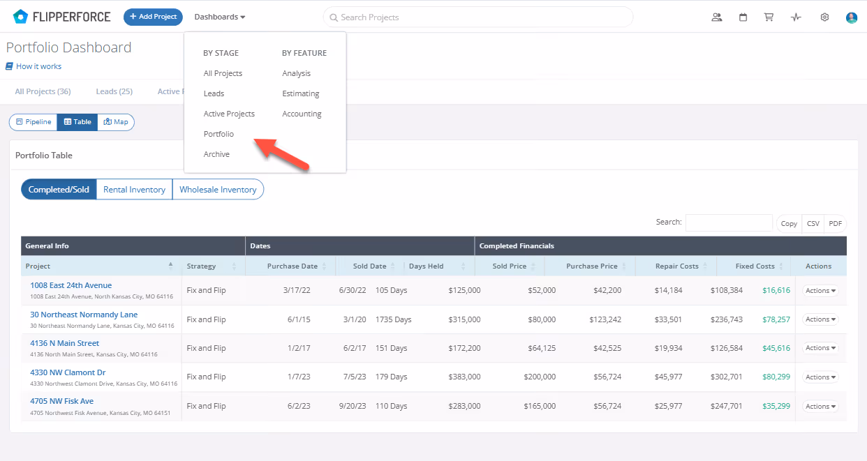Image resolution: width=867 pixels, height=461 pixels.
Task: Select Analysis under By Feature
Action: coord(296,73)
